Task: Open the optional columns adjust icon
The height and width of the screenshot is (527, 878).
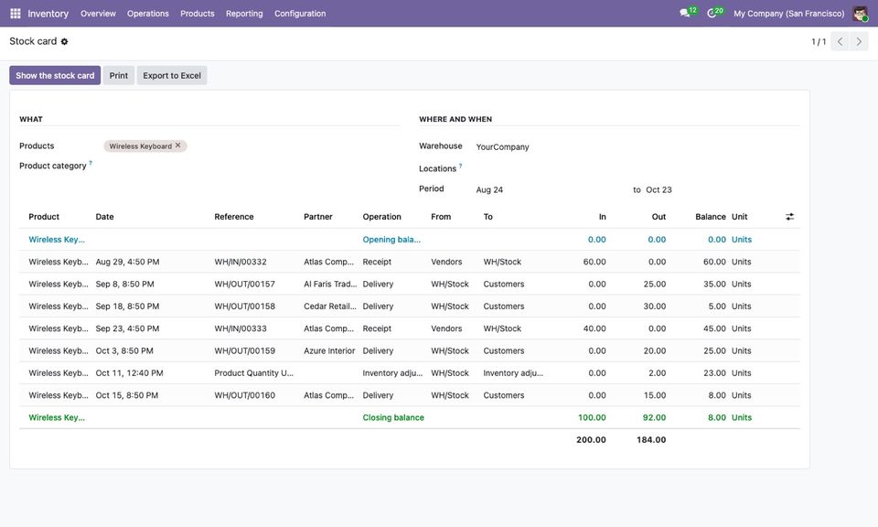Action: 789,217
